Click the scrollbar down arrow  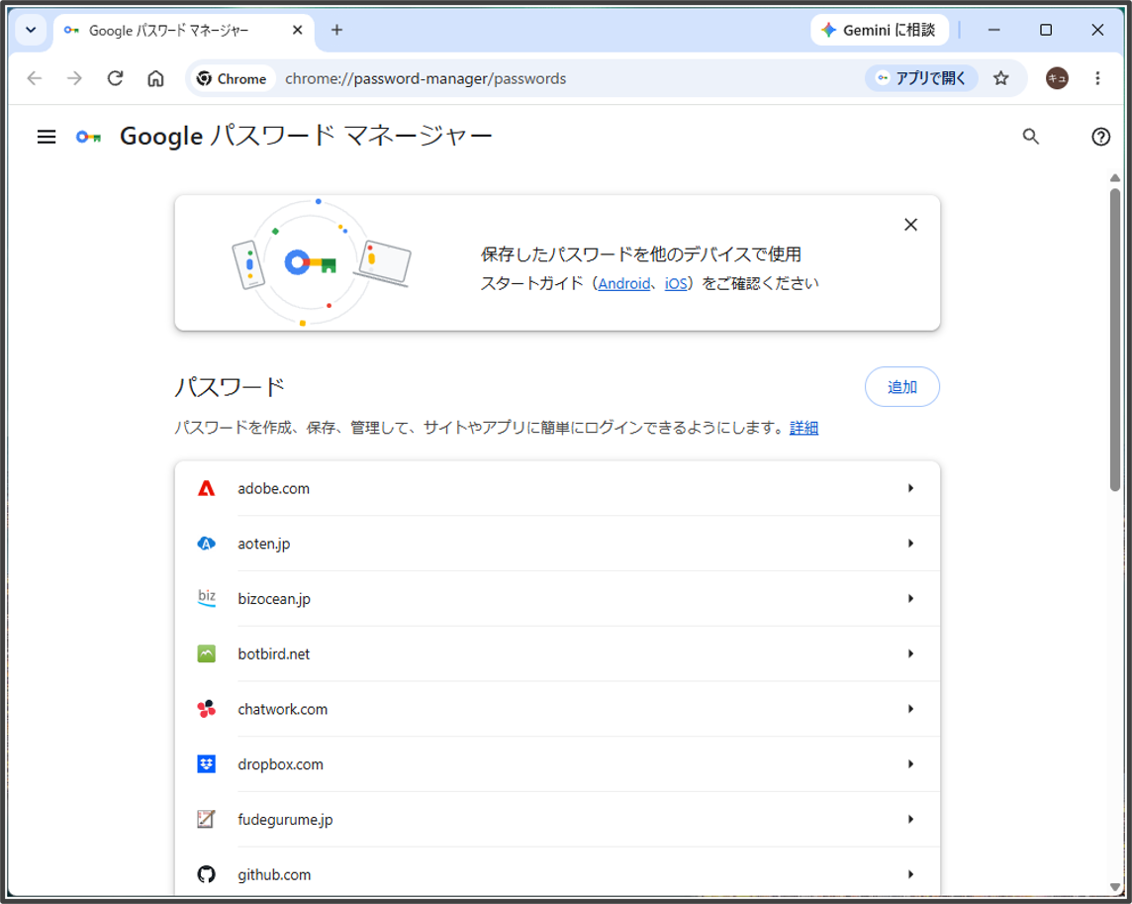[x=1114, y=887]
